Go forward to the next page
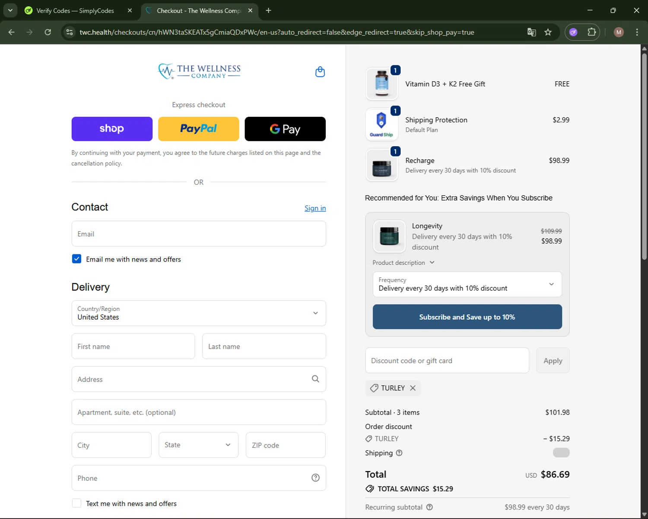This screenshot has width=648, height=519. pos(29,32)
